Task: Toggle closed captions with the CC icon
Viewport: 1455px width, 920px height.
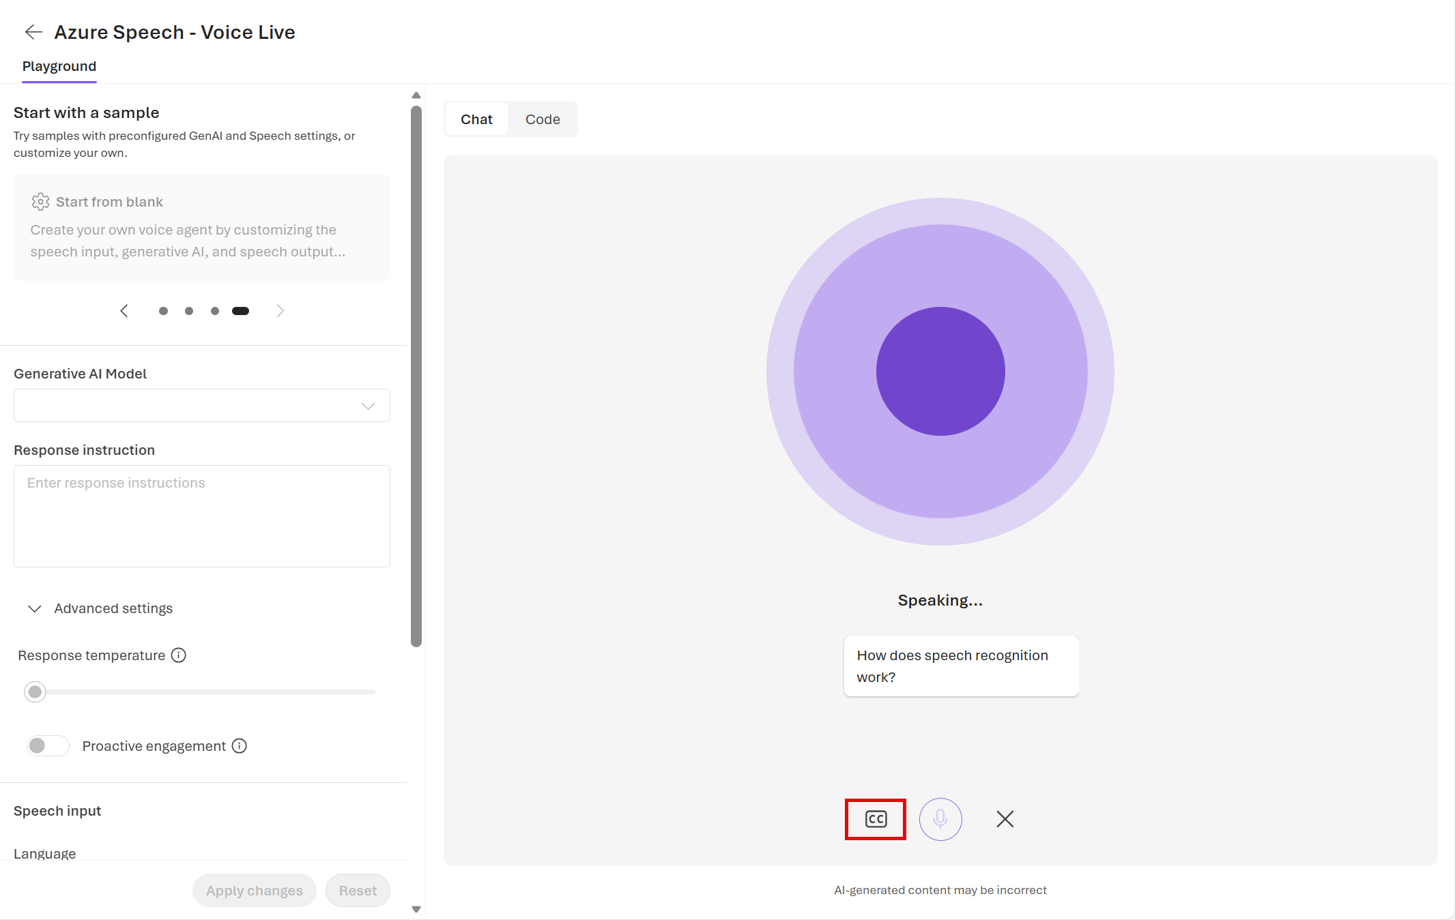Action: 876,819
